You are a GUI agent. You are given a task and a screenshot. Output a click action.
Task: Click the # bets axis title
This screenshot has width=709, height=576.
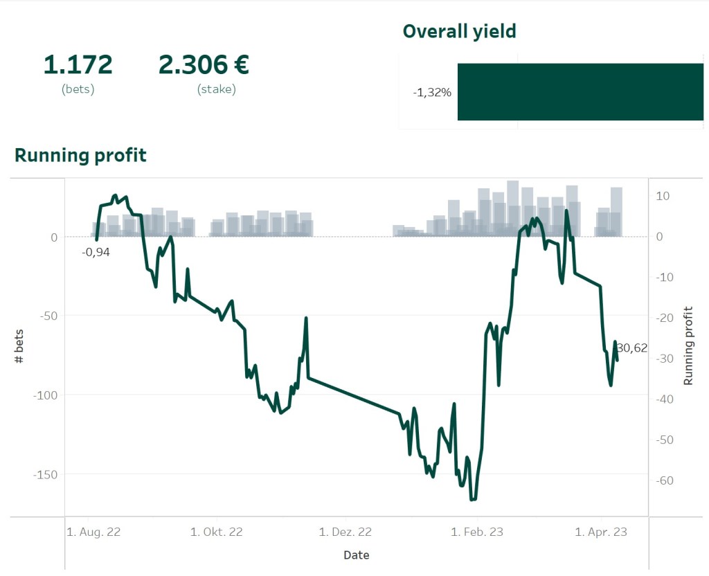point(19,347)
